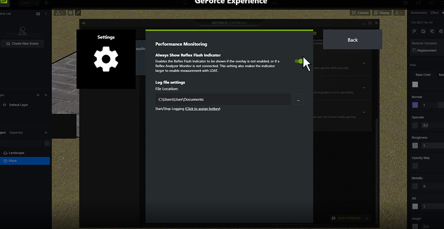Open the scene list three-dot menu
444x229 pixels.
point(46,14)
